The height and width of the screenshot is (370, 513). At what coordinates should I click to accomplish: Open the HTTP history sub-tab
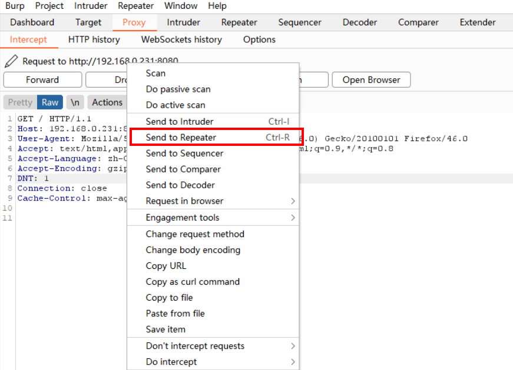94,39
